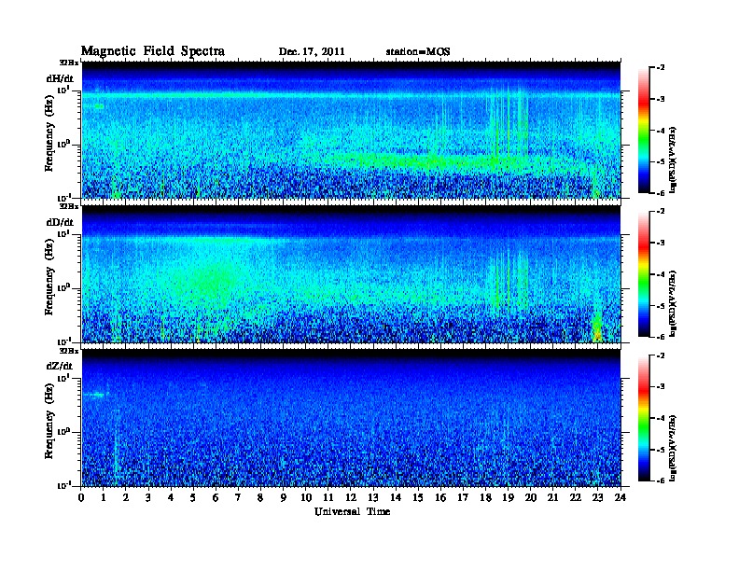The image size is (739, 571).
Task: Click the "20" tick on the time axis
Action: [530, 497]
